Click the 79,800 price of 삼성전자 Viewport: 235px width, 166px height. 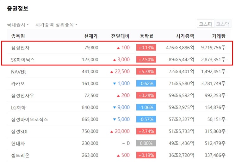(x=91, y=48)
